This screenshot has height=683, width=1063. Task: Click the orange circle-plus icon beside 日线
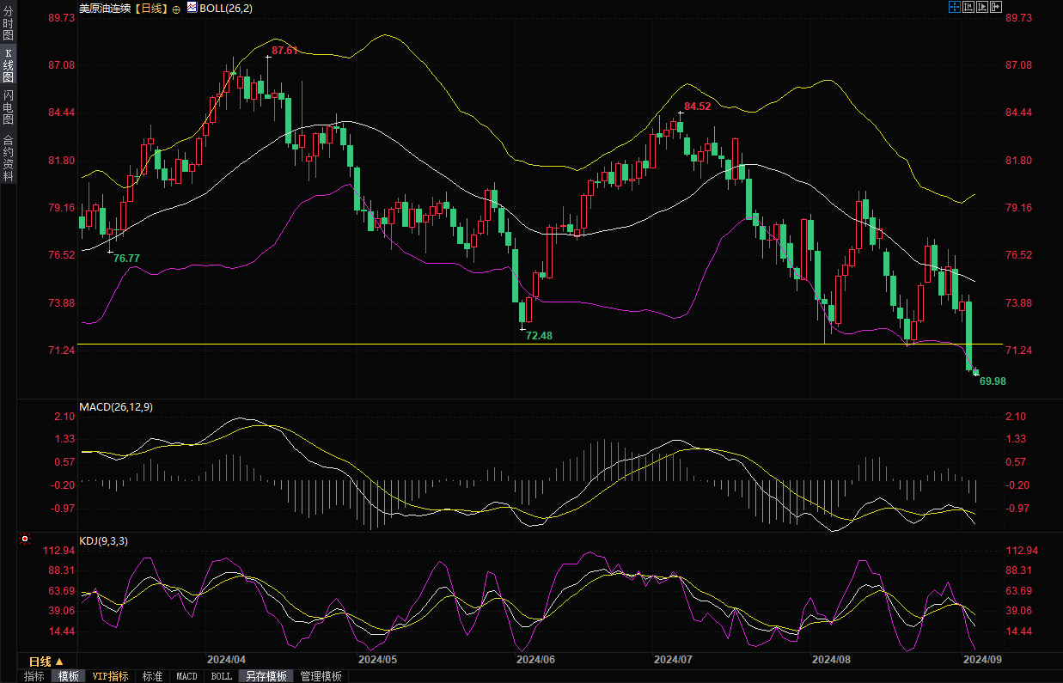(x=176, y=8)
